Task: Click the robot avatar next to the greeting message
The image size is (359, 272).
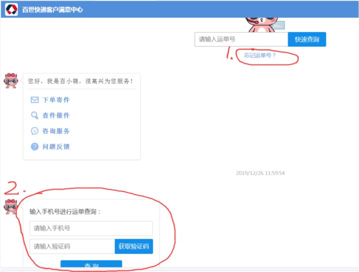Action: [x=11, y=81]
